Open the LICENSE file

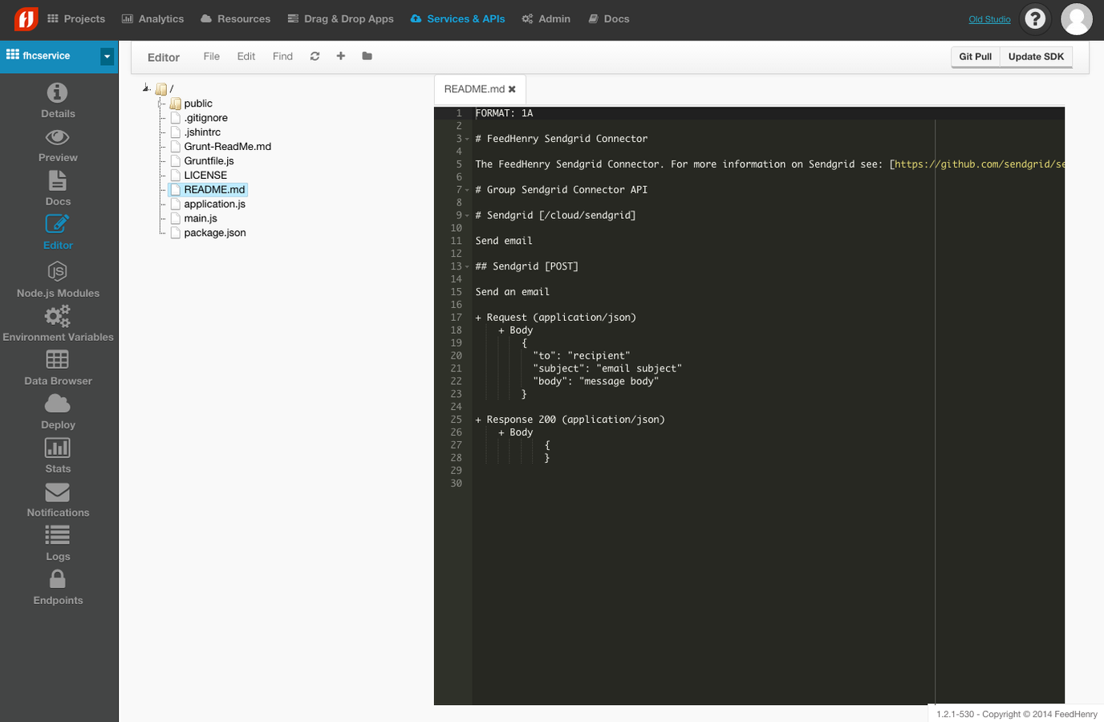point(205,176)
